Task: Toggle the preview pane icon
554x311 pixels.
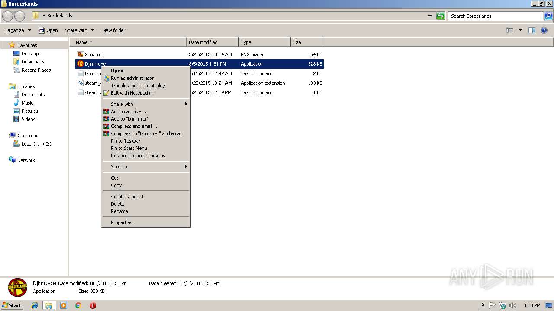Action: pyautogui.click(x=532, y=30)
